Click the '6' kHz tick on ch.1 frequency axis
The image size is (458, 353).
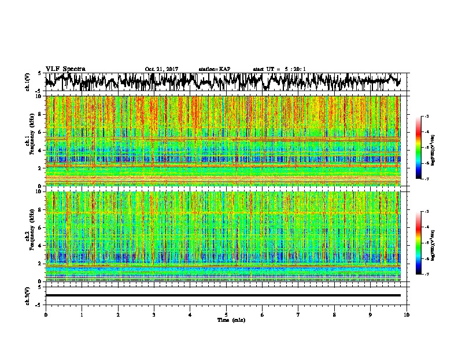(x=41, y=132)
